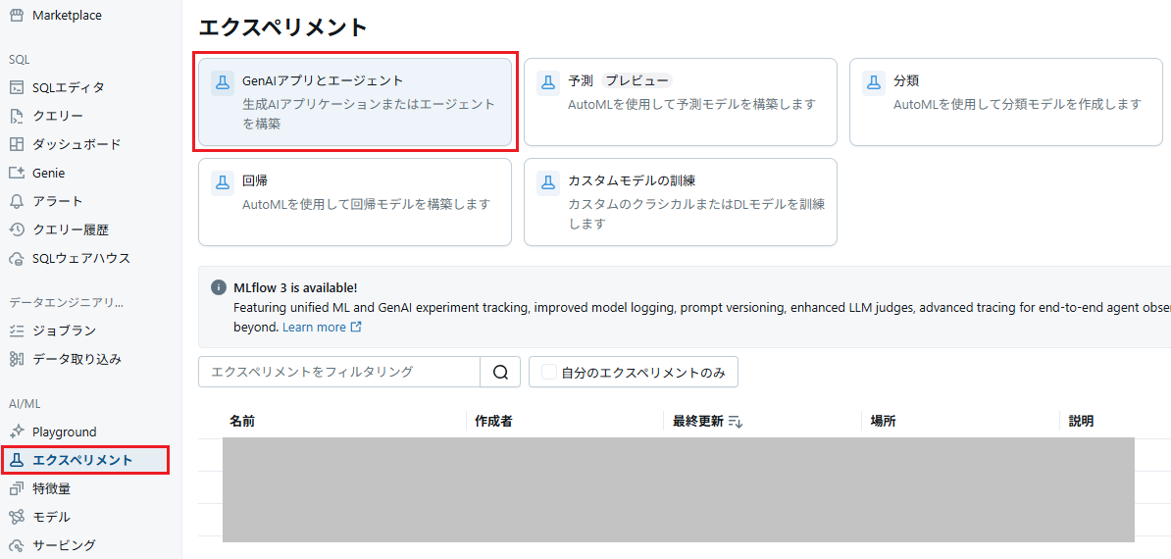Click the アラート bell icon
This screenshot has width=1171, height=559.
click(16, 201)
